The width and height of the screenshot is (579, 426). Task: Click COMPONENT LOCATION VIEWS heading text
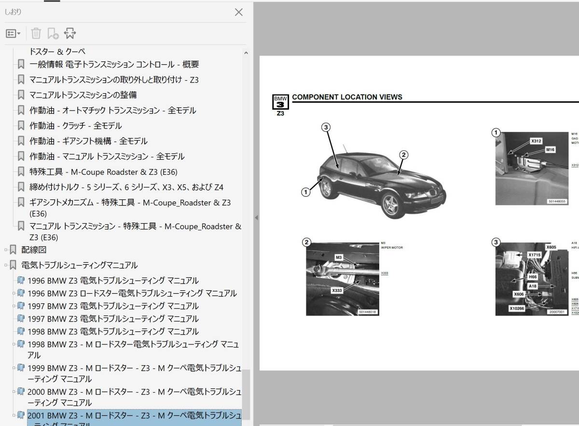click(347, 97)
